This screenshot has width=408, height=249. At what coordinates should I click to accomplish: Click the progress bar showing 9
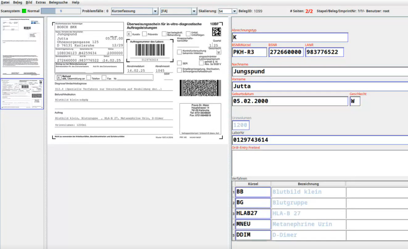tap(61, 11)
